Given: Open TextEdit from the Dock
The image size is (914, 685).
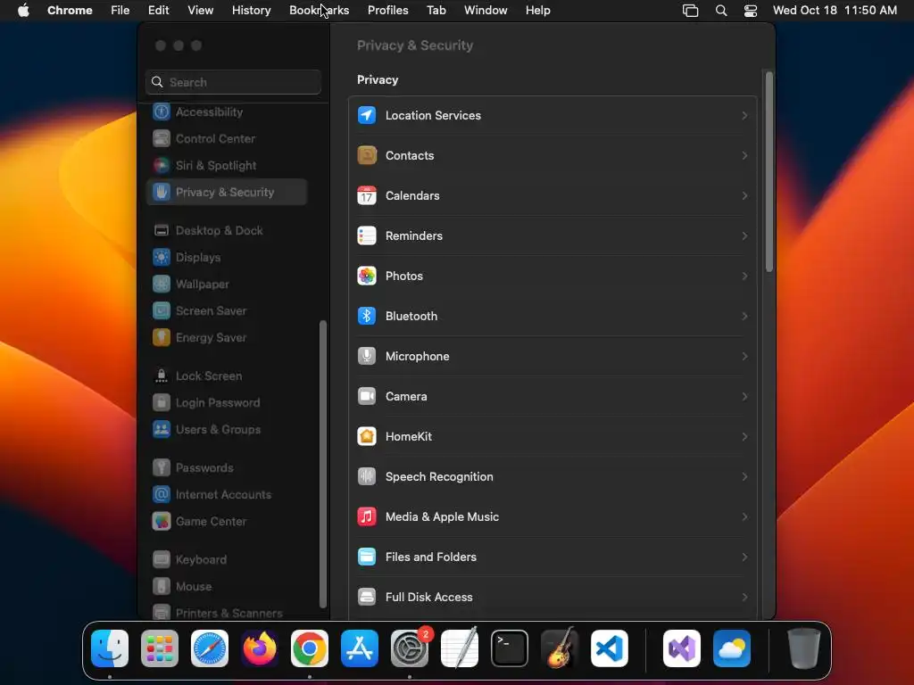Looking at the screenshot, I should (x=460, y=648).
